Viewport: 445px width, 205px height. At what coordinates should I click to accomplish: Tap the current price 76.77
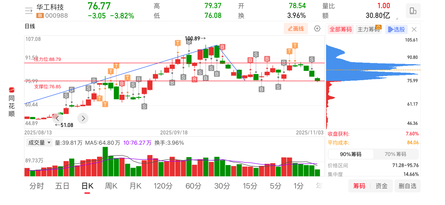[99, 6]
